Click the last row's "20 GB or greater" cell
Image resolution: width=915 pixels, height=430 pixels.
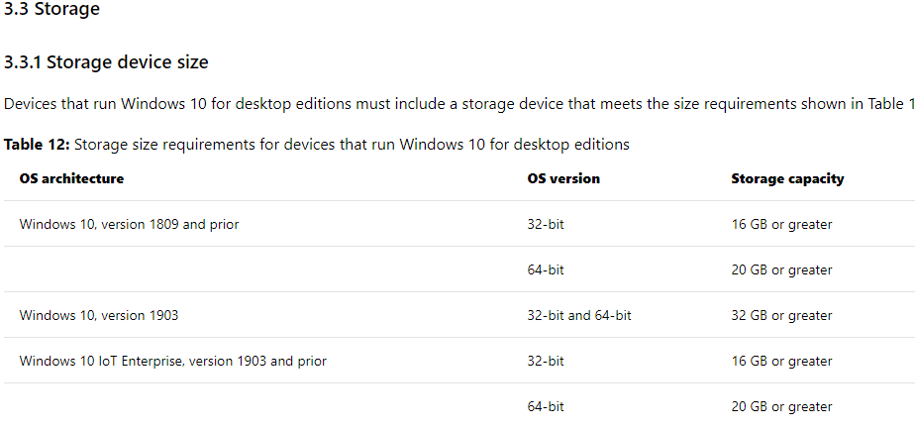[x=781, y=406]
